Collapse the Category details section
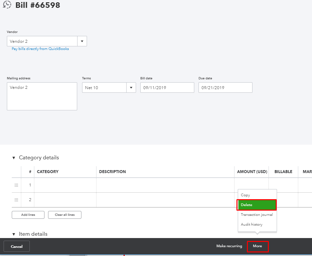This screenshot has height=256, width=312. pos(14,158)
